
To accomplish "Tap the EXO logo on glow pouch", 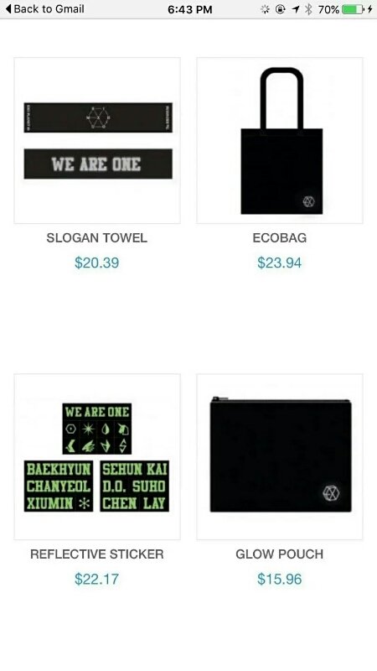I will click(x=330, y=492).
